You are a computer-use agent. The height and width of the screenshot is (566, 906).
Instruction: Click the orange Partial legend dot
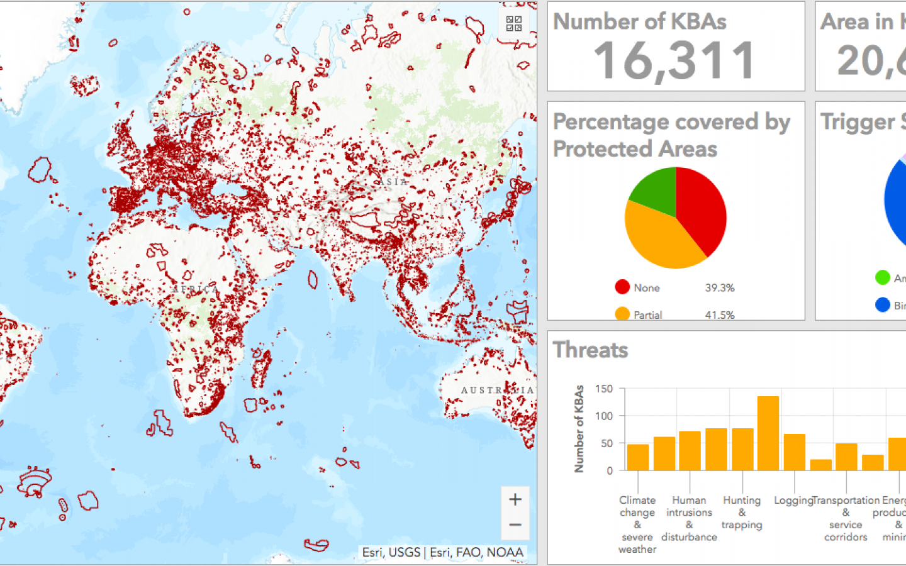[x=622, y=314]
